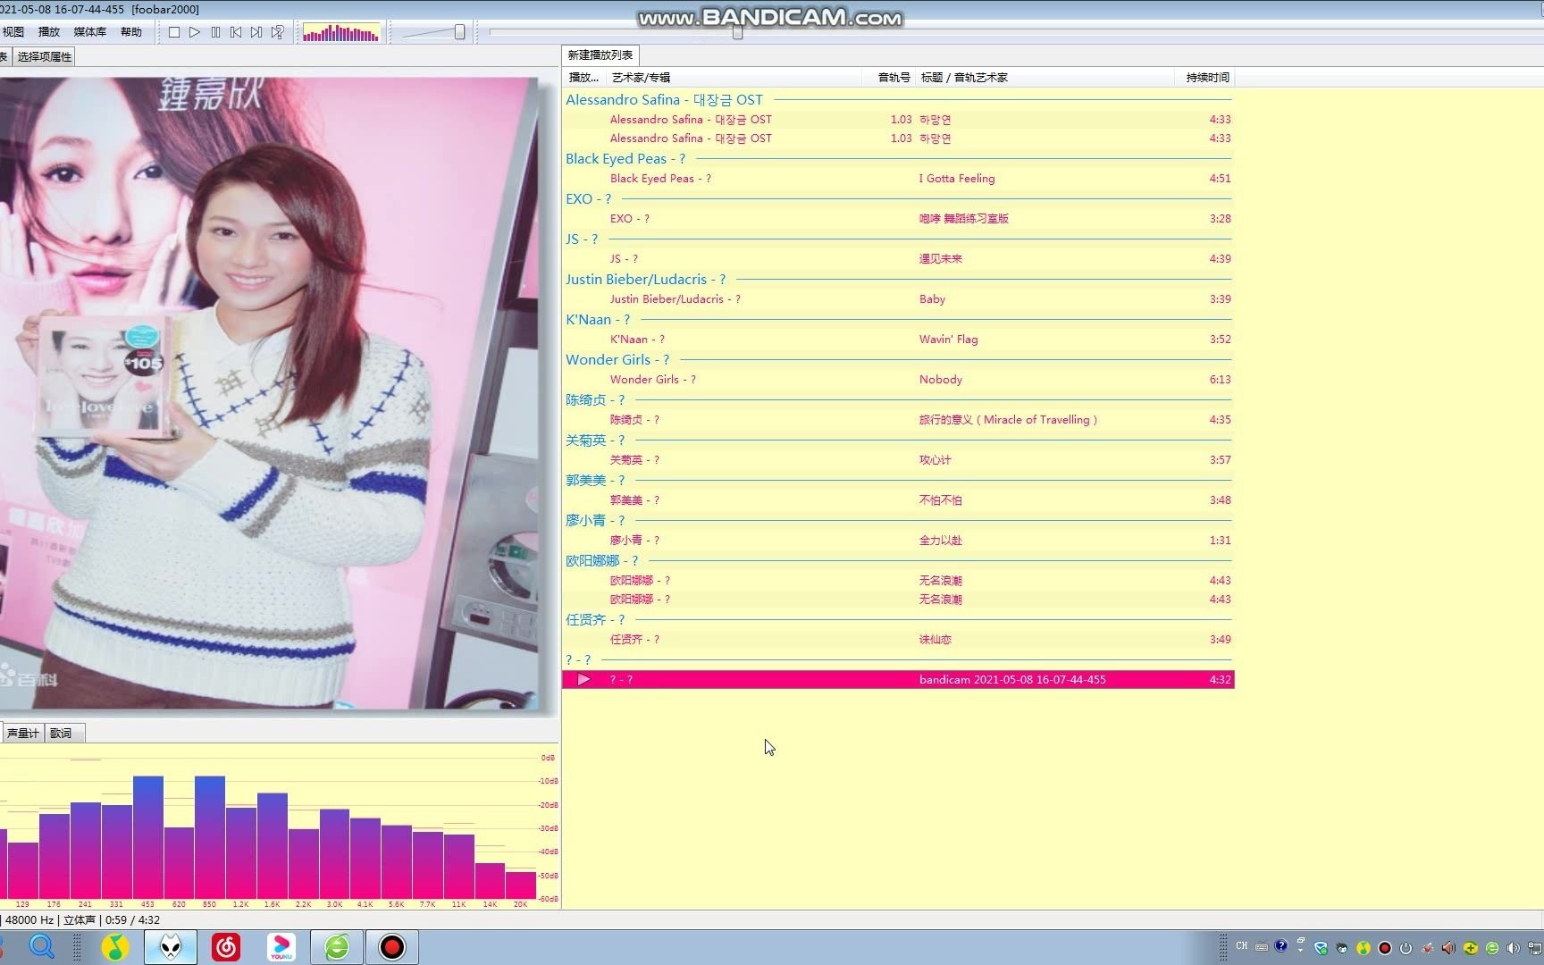The width and height of the screenshot is (1544, 965).
Task: Select the 郭美美 track 不怕不怕
Action: pyautogui.click(x=898, y=500)
